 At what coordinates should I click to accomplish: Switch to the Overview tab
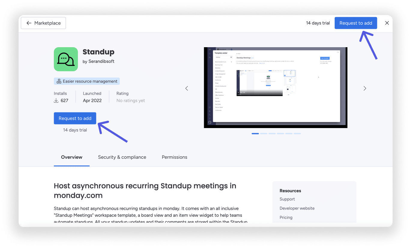[x=72, y=157]
